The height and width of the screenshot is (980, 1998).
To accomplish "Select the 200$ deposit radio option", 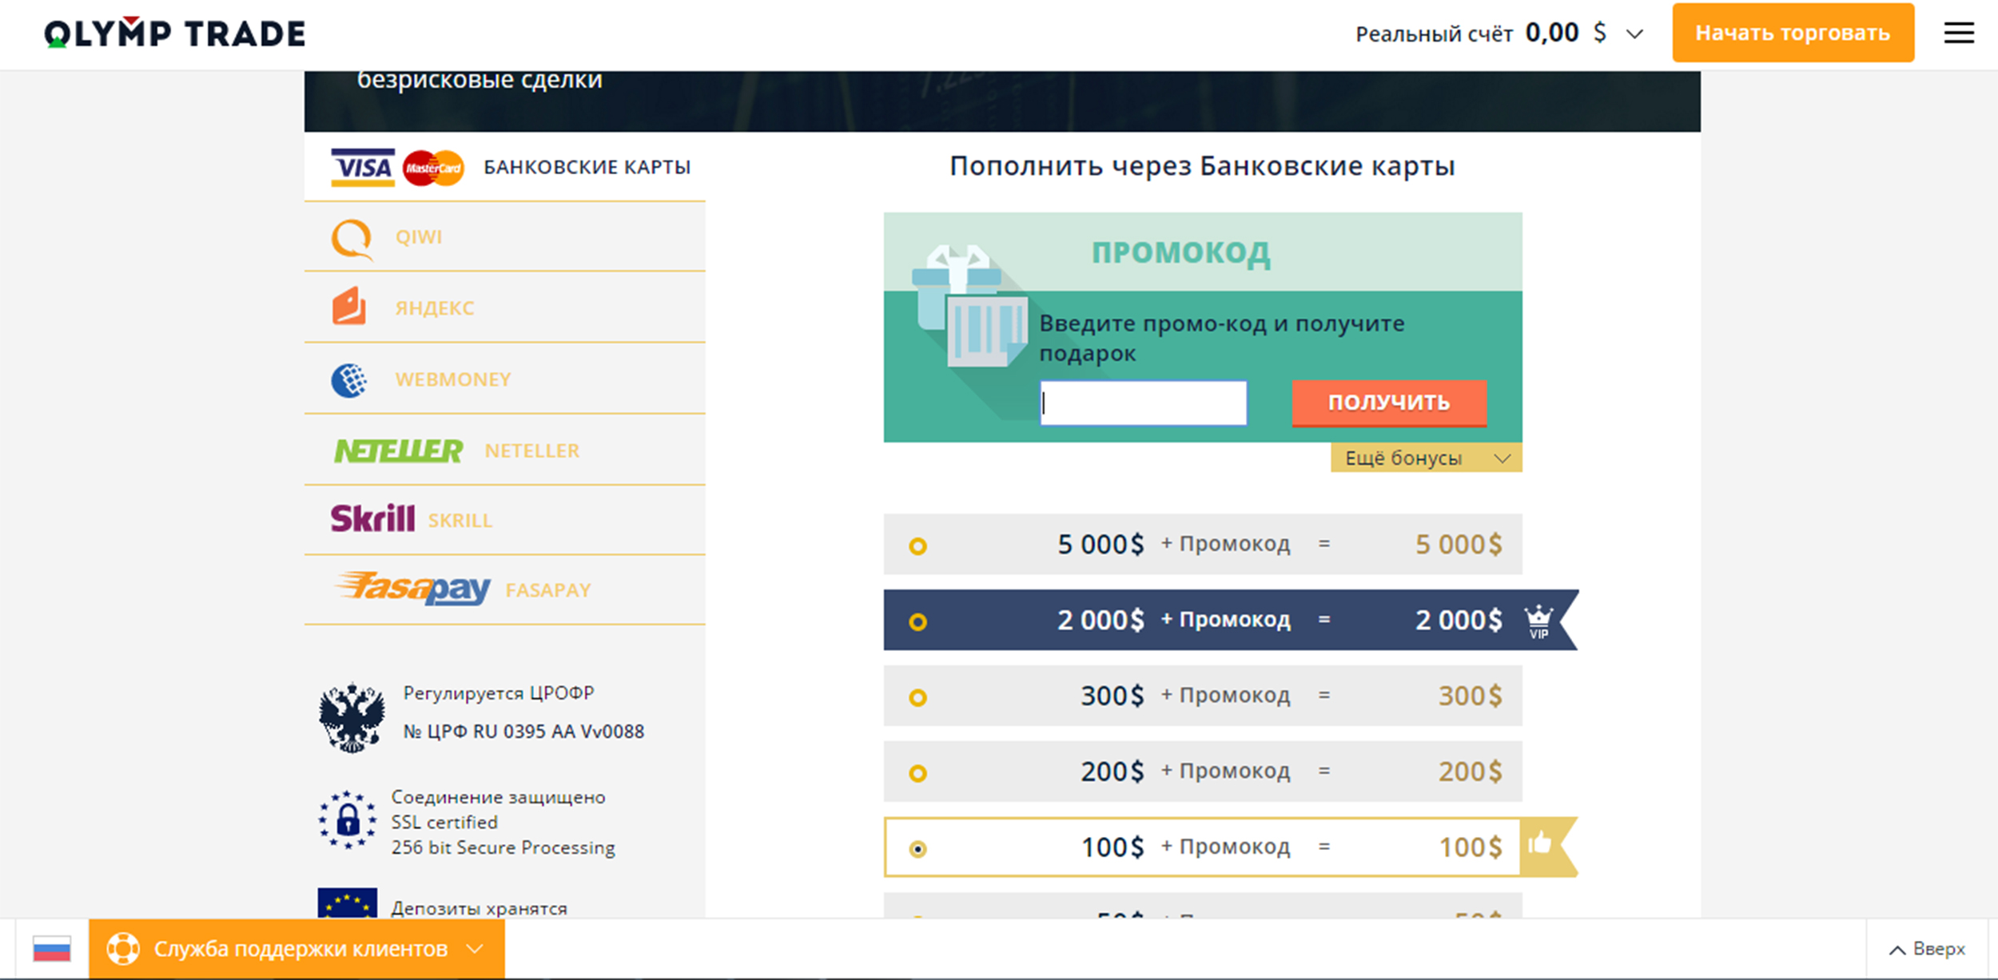I will click(x=917, y=773).
